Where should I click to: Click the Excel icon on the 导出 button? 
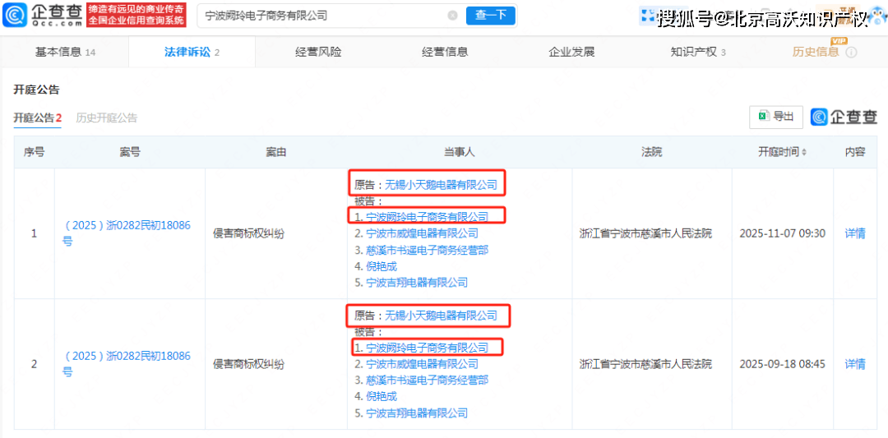(x=763, y=117)
